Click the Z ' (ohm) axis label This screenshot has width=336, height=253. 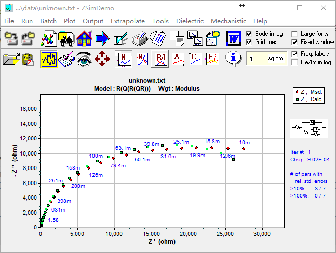162,242
